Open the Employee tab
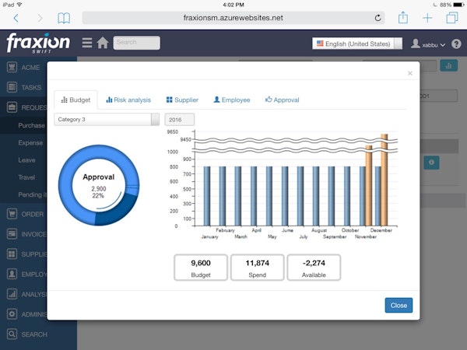This screenshot has width=467, height=350. click(x=231, y=100)
